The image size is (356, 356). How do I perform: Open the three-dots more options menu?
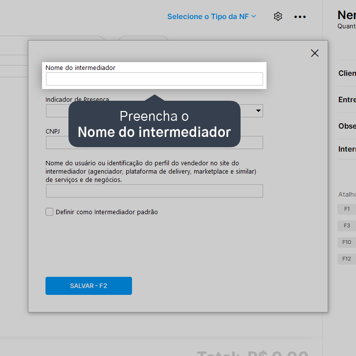(300, 17)
